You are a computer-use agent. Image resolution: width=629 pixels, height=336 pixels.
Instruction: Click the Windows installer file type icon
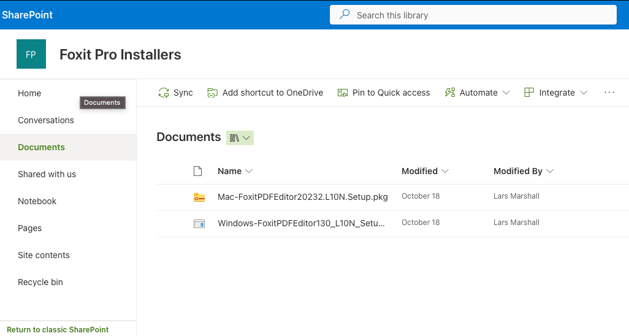tap(199, 224)
